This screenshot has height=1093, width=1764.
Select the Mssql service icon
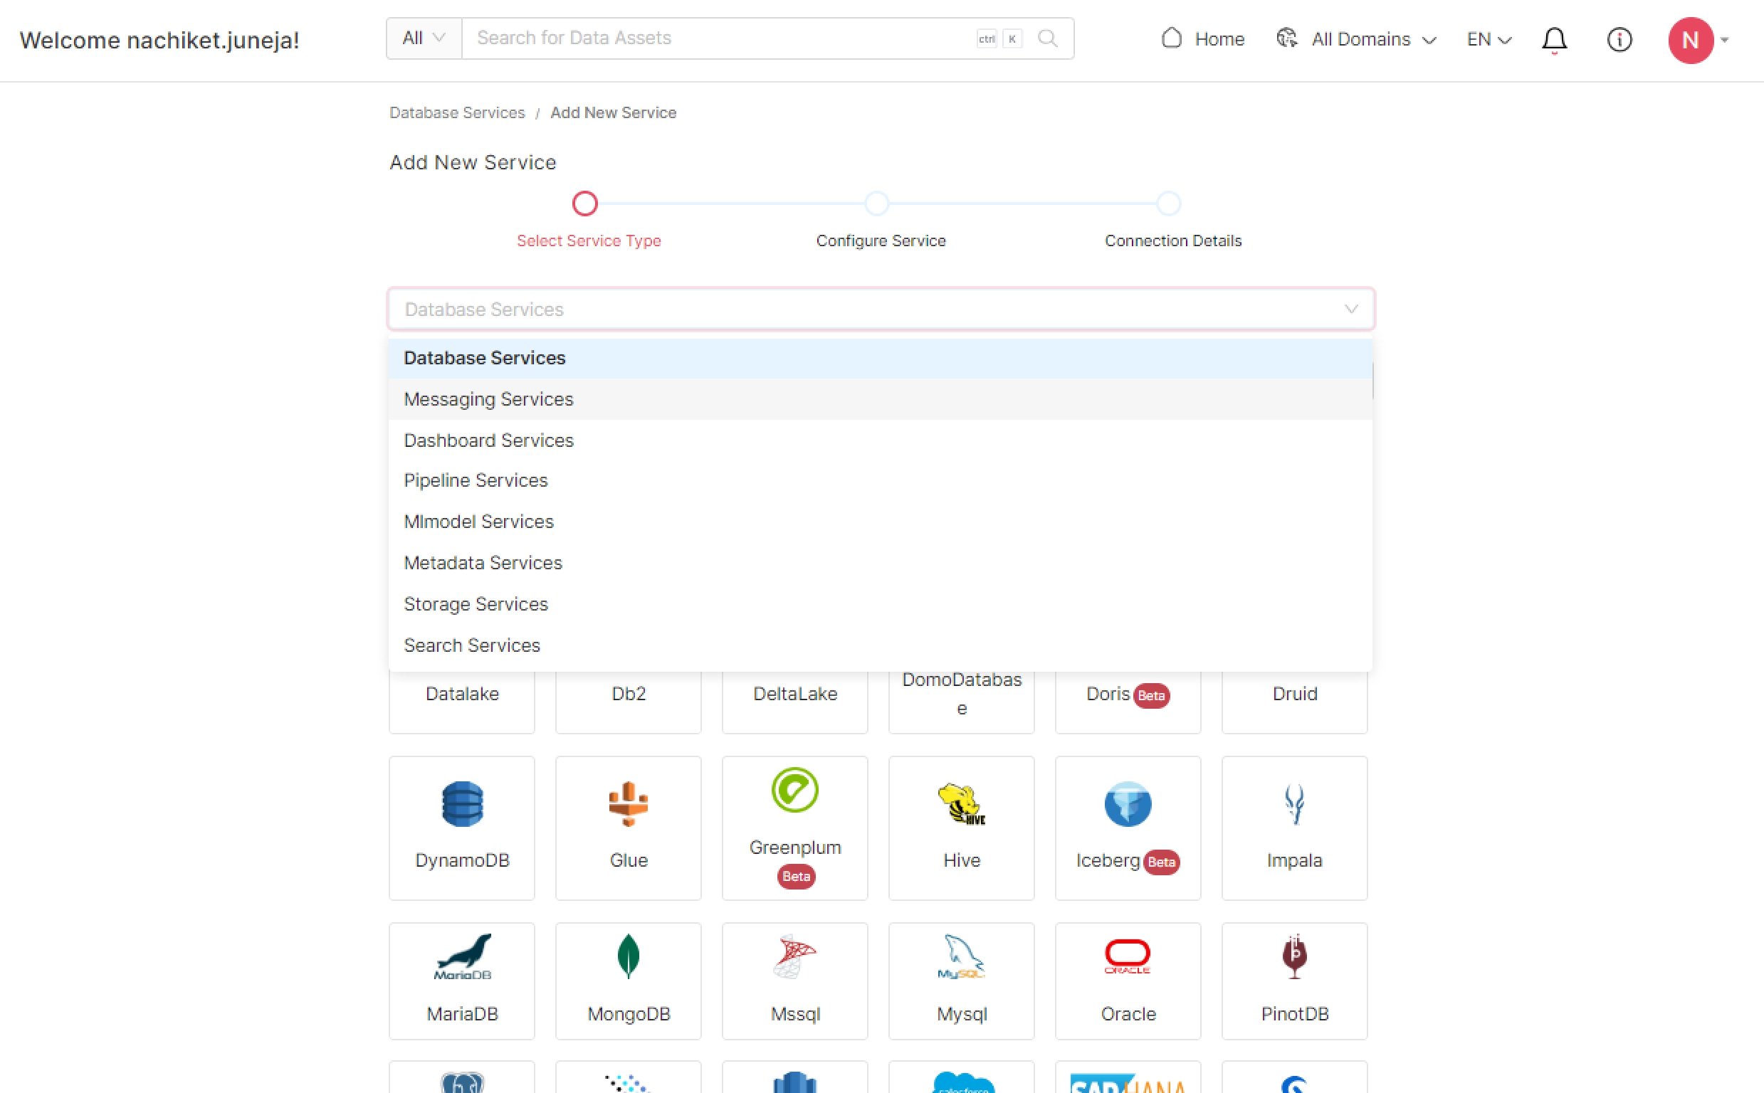pos(794,956)
